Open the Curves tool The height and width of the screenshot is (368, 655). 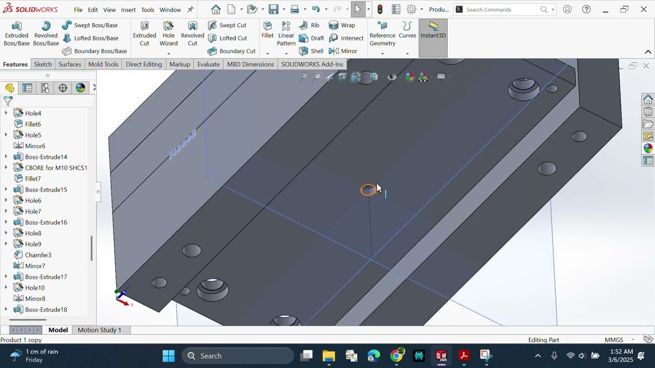(x=407, y=31)
